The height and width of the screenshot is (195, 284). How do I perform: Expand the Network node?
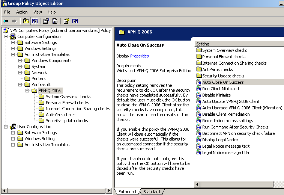[20, 73]
